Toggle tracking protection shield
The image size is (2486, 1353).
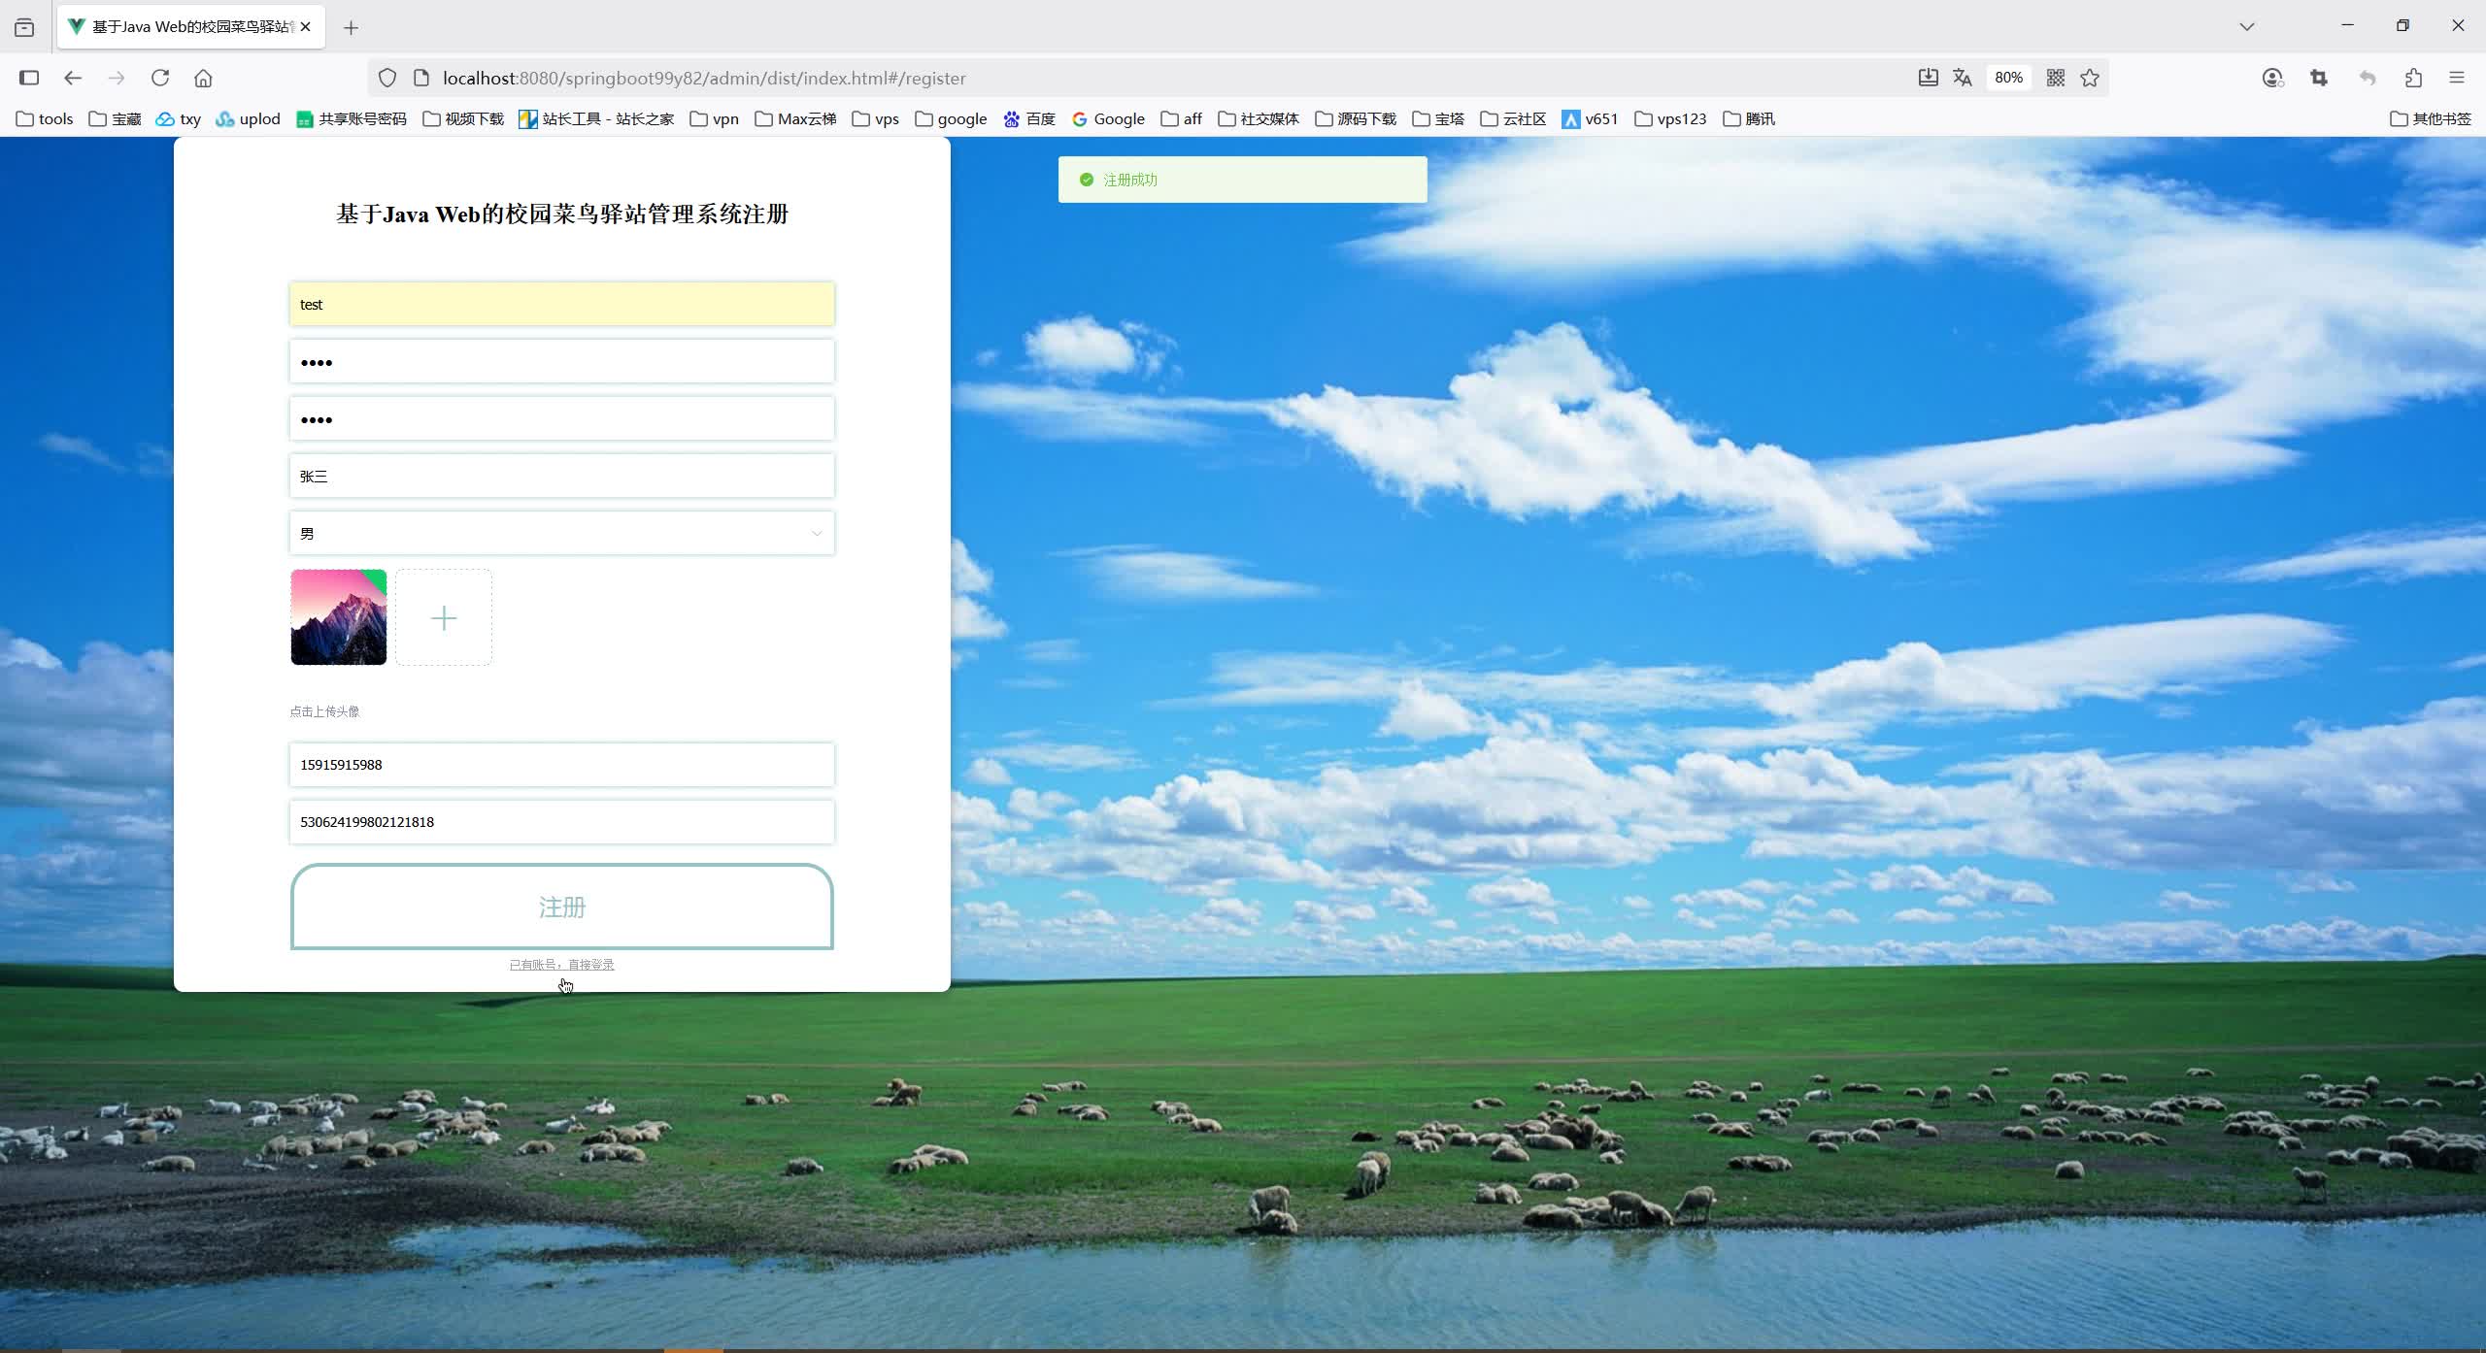(387, 78)
